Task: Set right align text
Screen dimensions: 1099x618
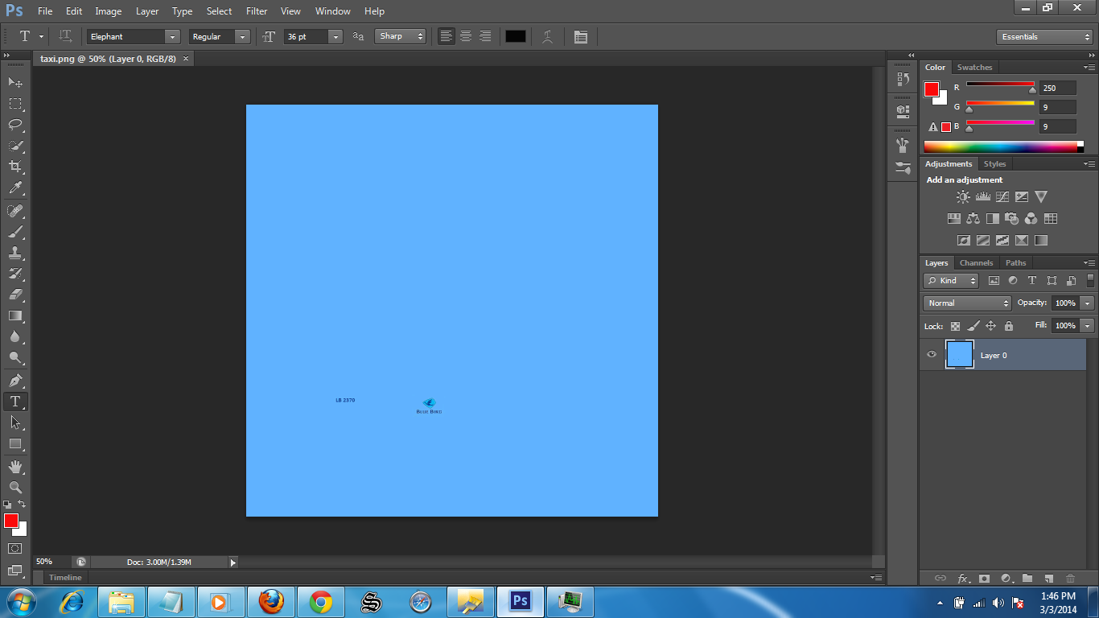Action: coord(485,36)
